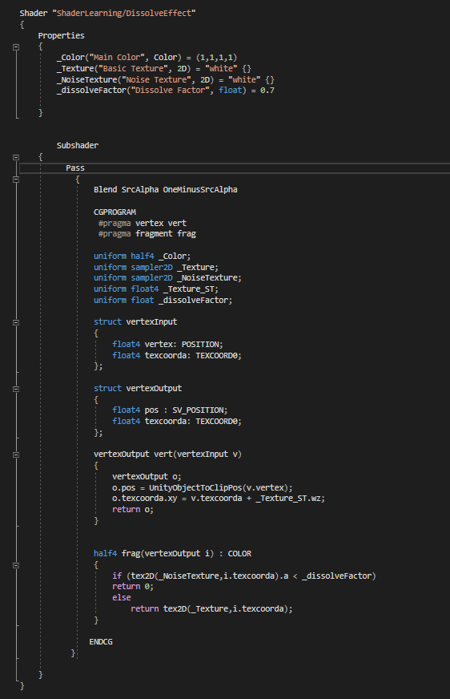The height and width of the screenshot is (699, 450).
Task: Click the #pragma fragment frag line
Action: (x=147, y=233)
